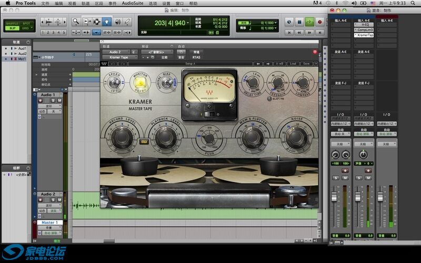The image size is (421, 263).
Task: Click the first mixer channel volume fader
Action: coord(334,197)
